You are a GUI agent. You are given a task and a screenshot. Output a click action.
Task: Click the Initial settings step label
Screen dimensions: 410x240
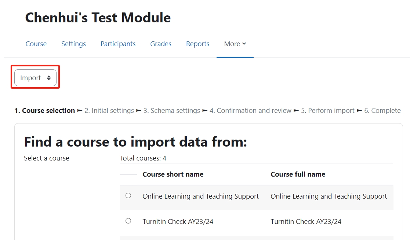(x=109, y=110)
